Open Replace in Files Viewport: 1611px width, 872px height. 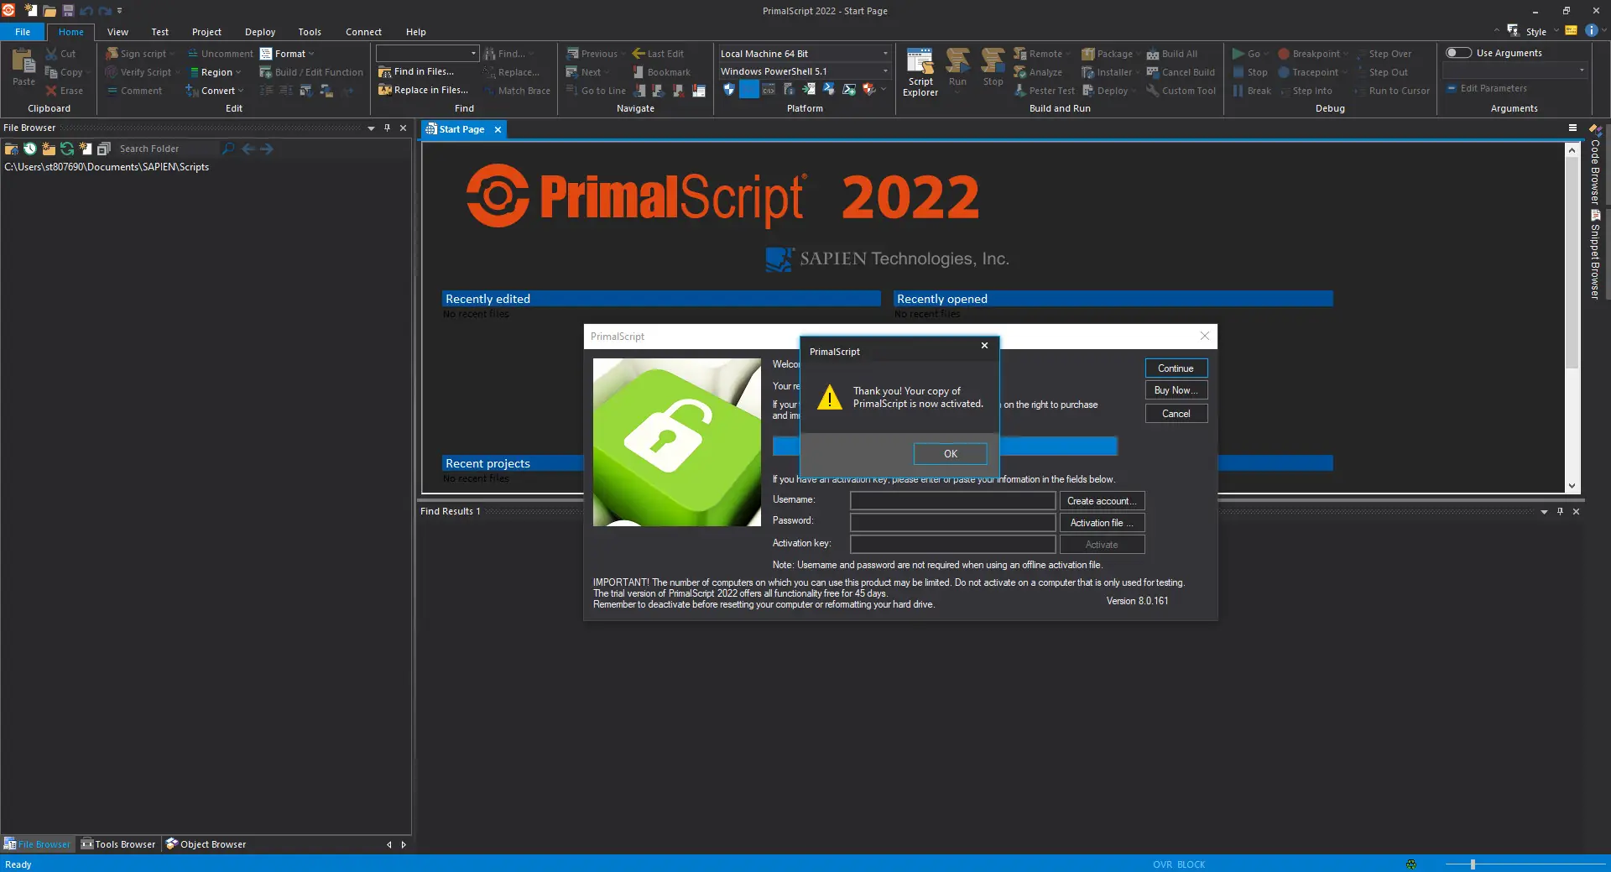(424, 91)
